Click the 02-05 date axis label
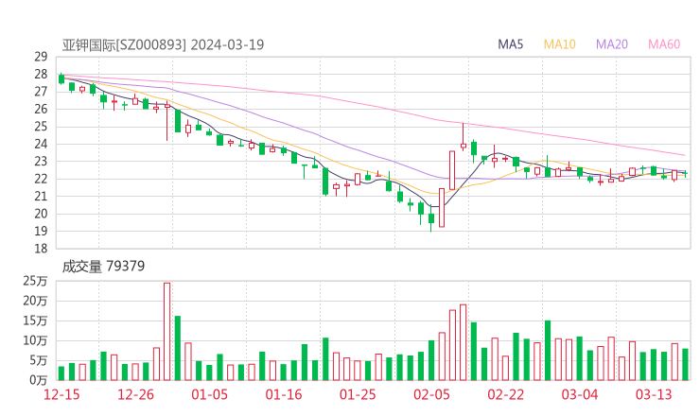Screen dimensions: 700x416 pos(431,394)
